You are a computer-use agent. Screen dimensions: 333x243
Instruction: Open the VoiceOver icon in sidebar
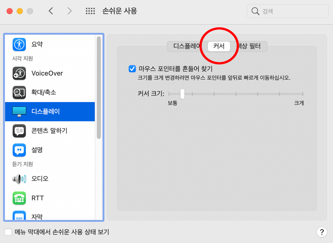pyautogui.click(x=19, y=73)
